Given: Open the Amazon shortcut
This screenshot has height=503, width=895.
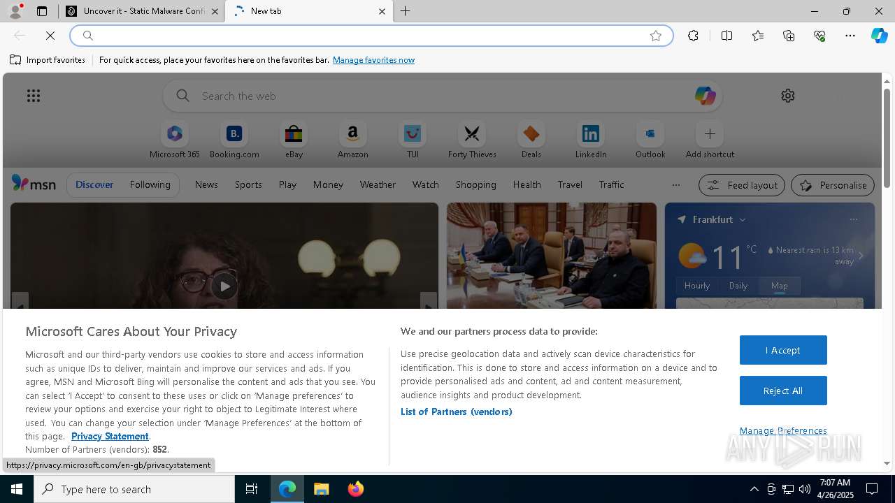Looking at the screenshot, I should [x=352, y=140].
